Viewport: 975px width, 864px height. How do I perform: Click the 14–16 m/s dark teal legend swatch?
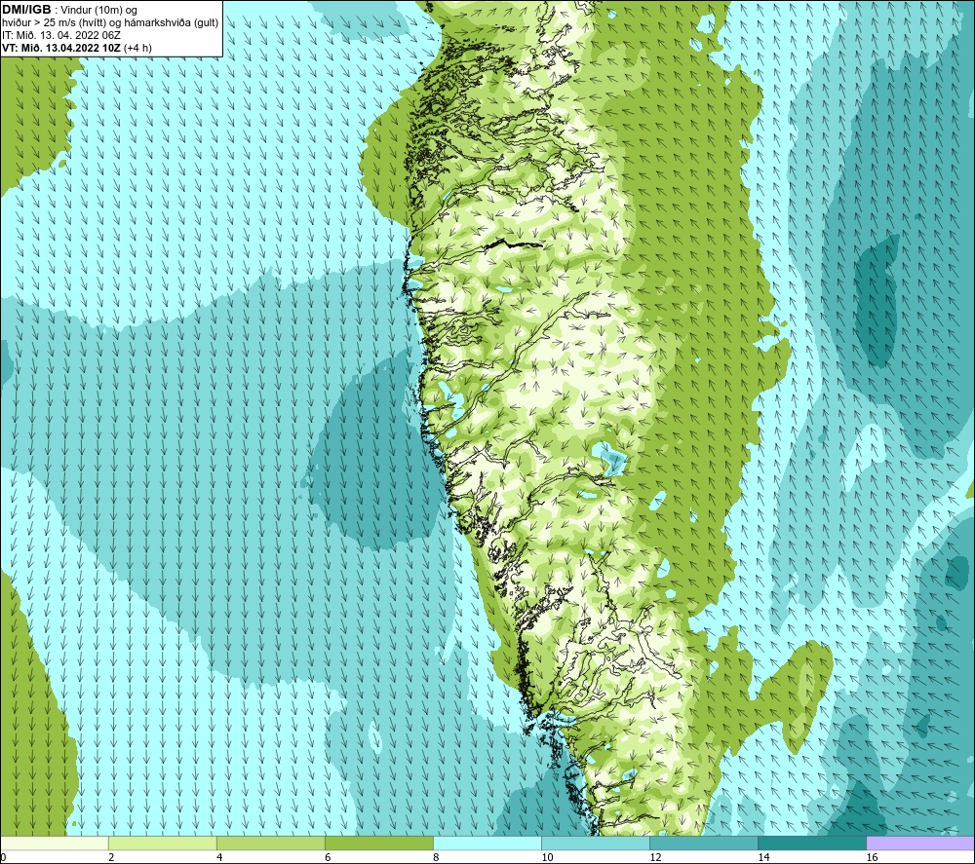click(x=811, y=844)
